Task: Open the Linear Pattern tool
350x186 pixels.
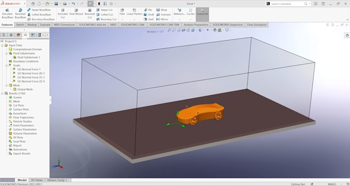Action: pos(134,12)
